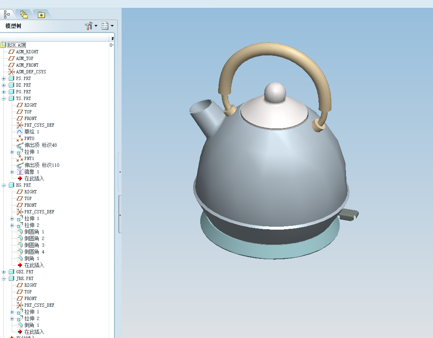The image size is (433, 338).
Task: Expand 拉伸 1 under TS.PRT
Action: pyautogui.click(x=12, y=152)
